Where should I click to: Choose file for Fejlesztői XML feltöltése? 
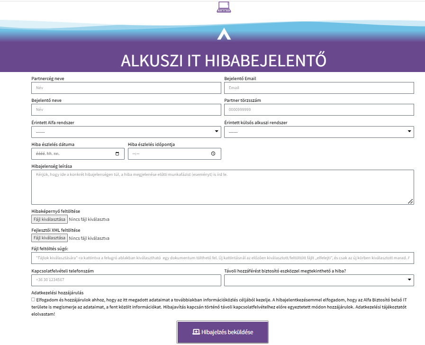pos(49,238)
